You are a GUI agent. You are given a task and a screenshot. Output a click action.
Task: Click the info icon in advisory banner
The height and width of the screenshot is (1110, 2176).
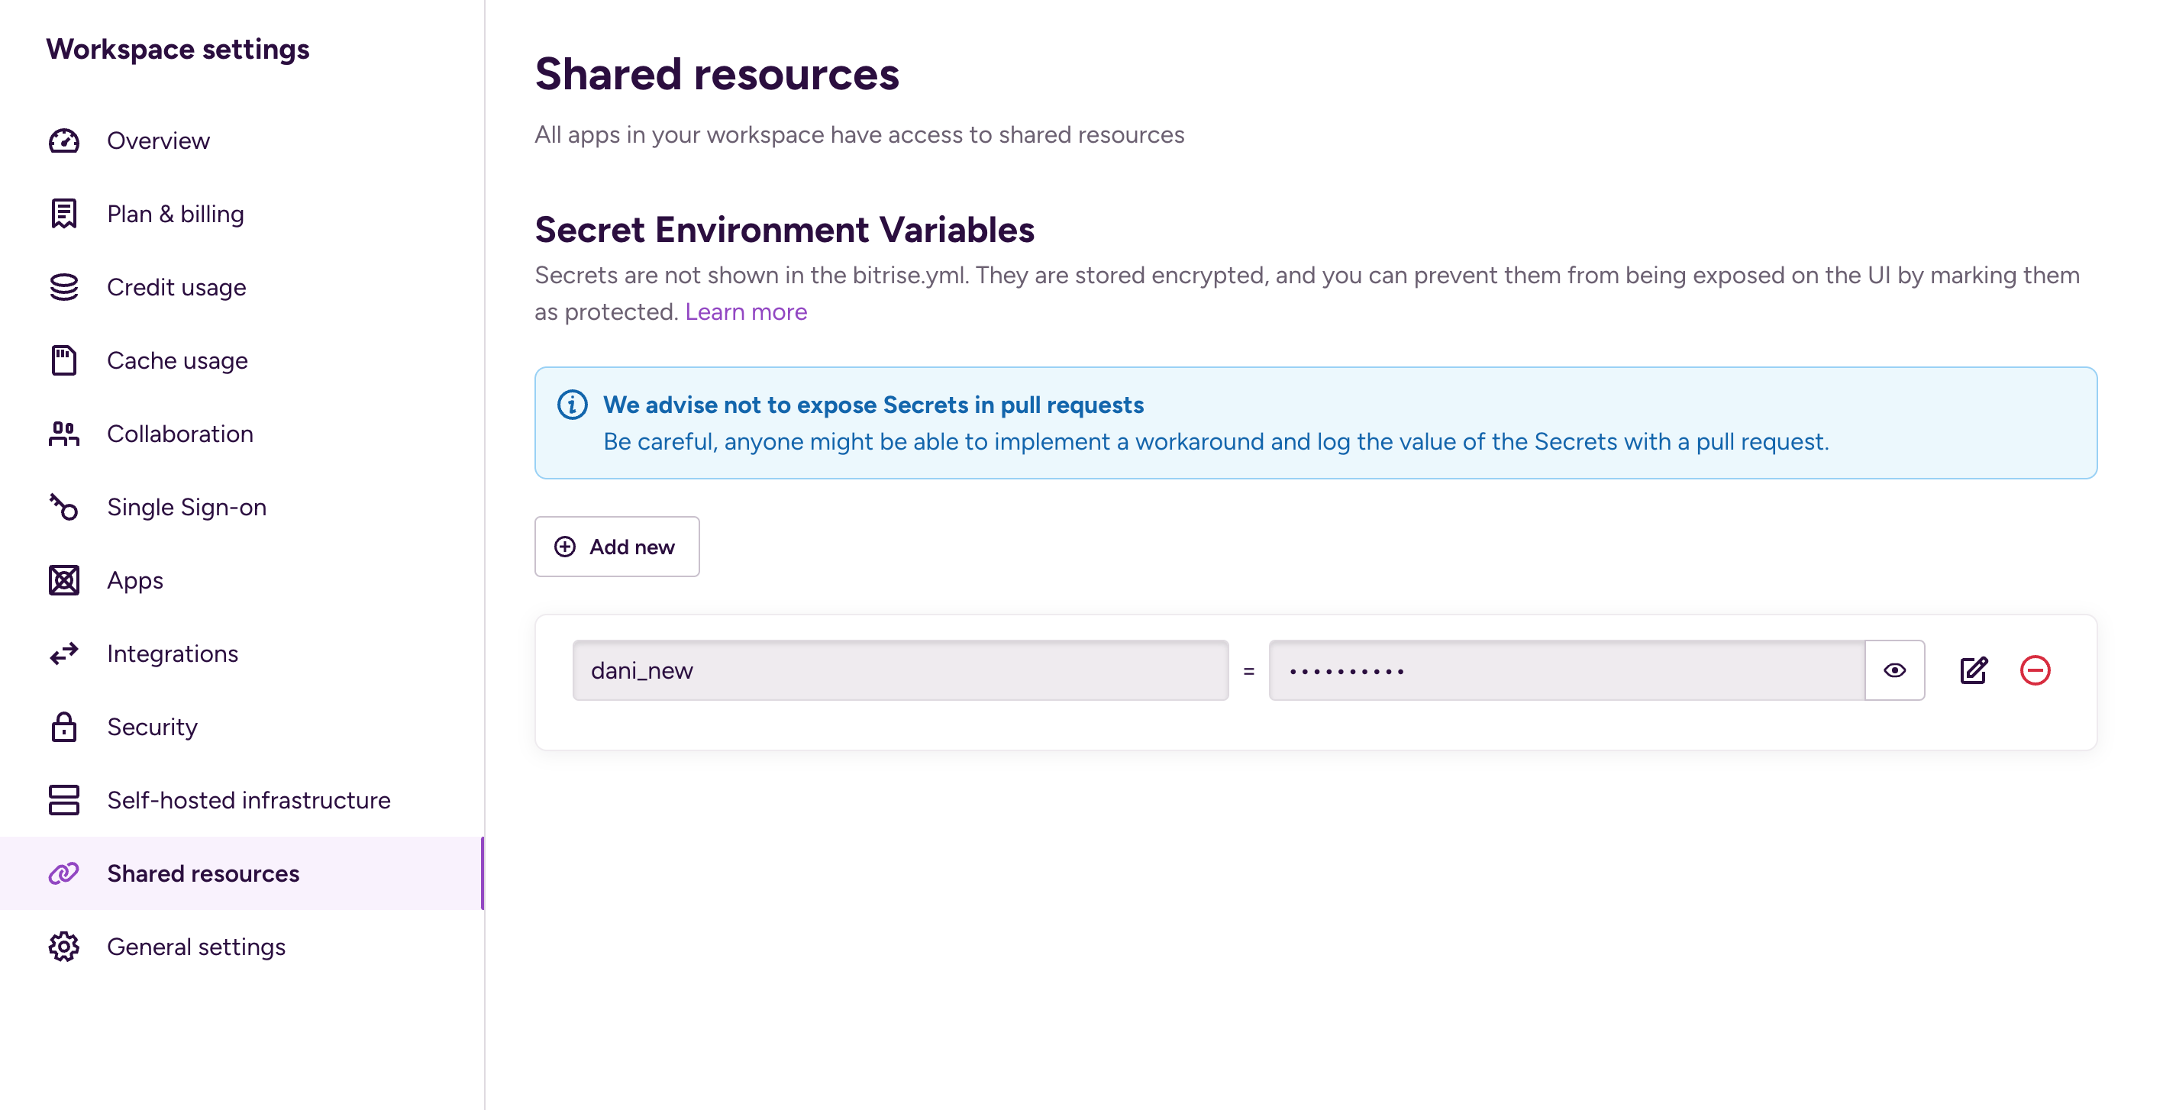pos(572,405)
